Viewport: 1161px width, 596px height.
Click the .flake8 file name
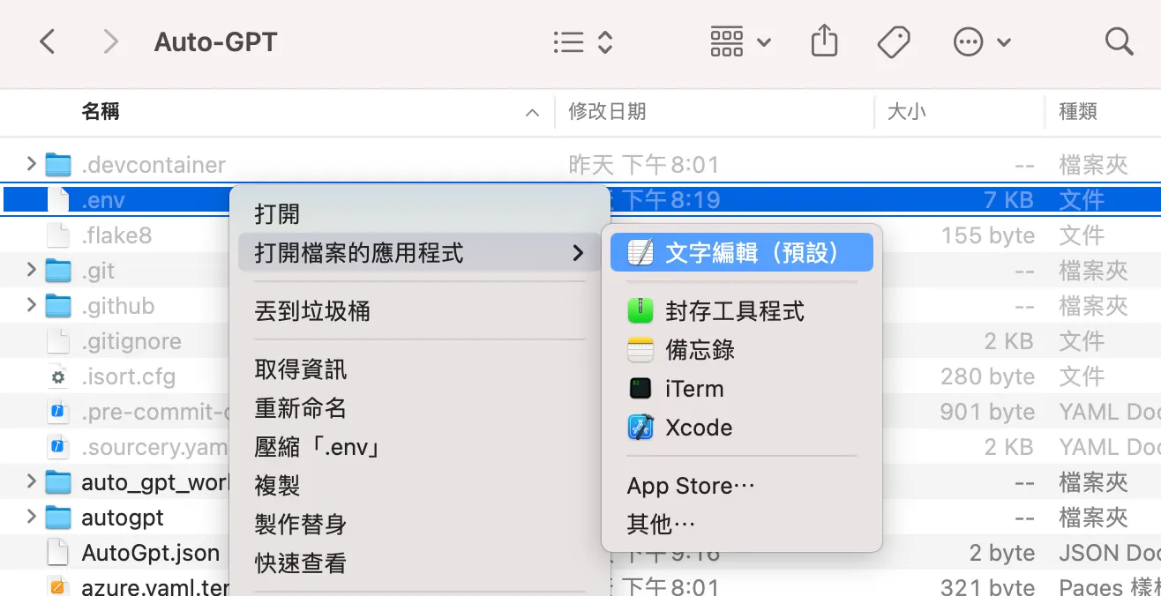[116, 235]
